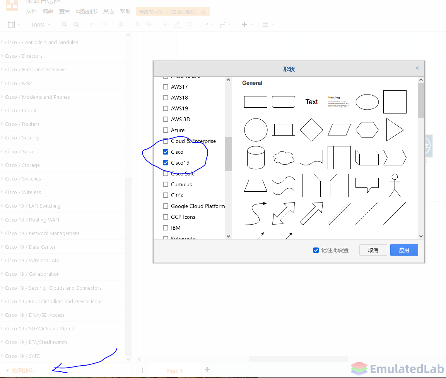Select the Bidirectional block arrow shape
The height and width of the screenshot is (378, 446).
[x=284, y=213]
